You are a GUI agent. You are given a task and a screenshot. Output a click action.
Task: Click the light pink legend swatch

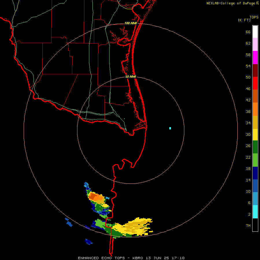pos(255,44)
